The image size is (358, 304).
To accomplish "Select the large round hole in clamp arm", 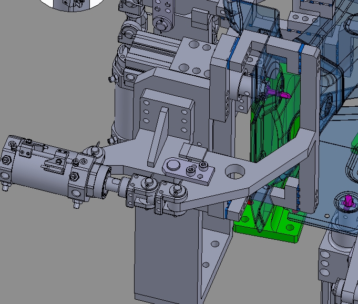I will coord(234,172).
